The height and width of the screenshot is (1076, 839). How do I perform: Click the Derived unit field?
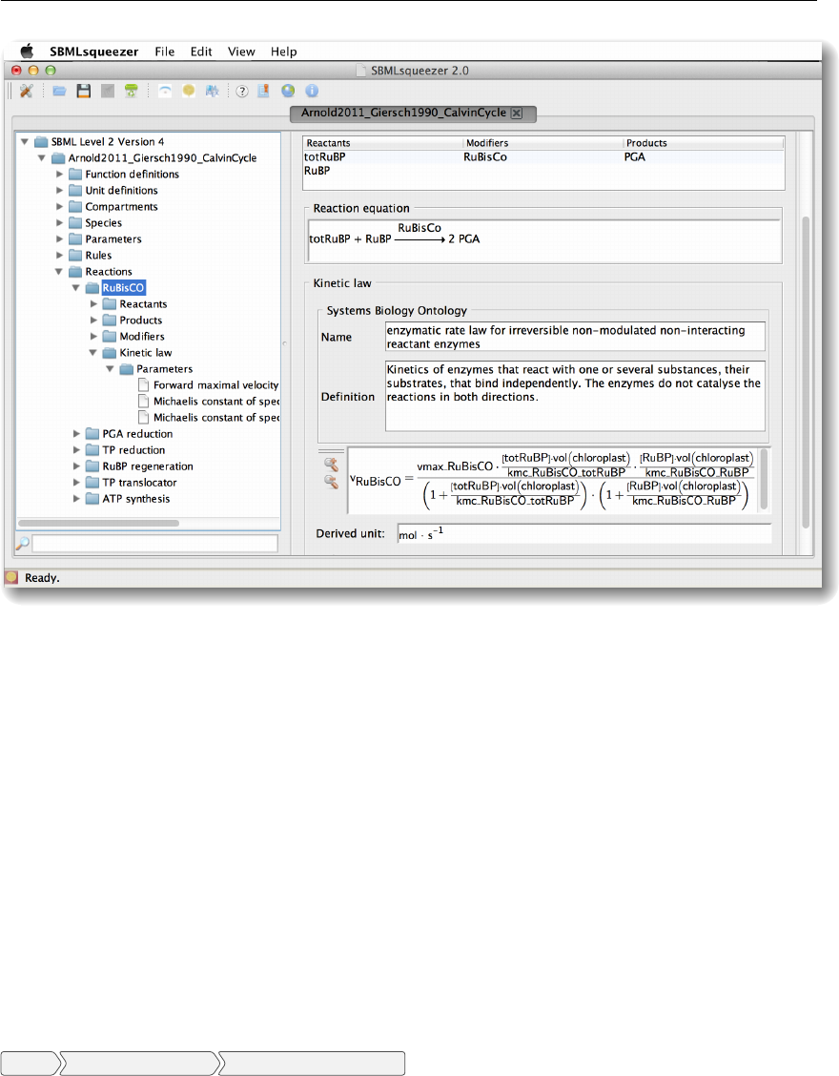(584, 534)
